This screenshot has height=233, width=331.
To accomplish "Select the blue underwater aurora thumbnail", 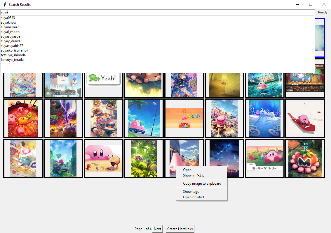I will (x=265, y=118).
